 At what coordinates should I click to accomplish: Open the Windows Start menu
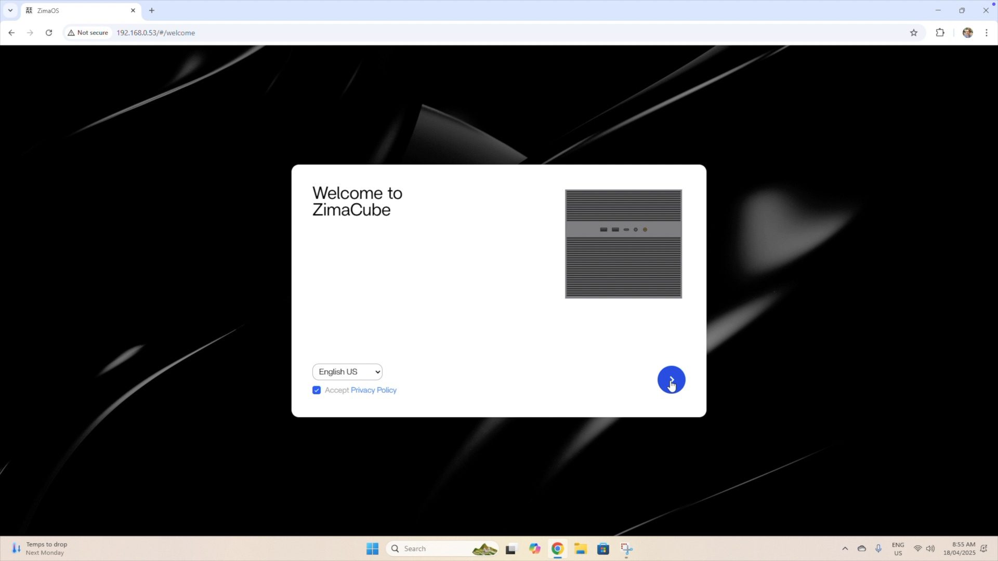pyautogui.click(x=372, y=549)
